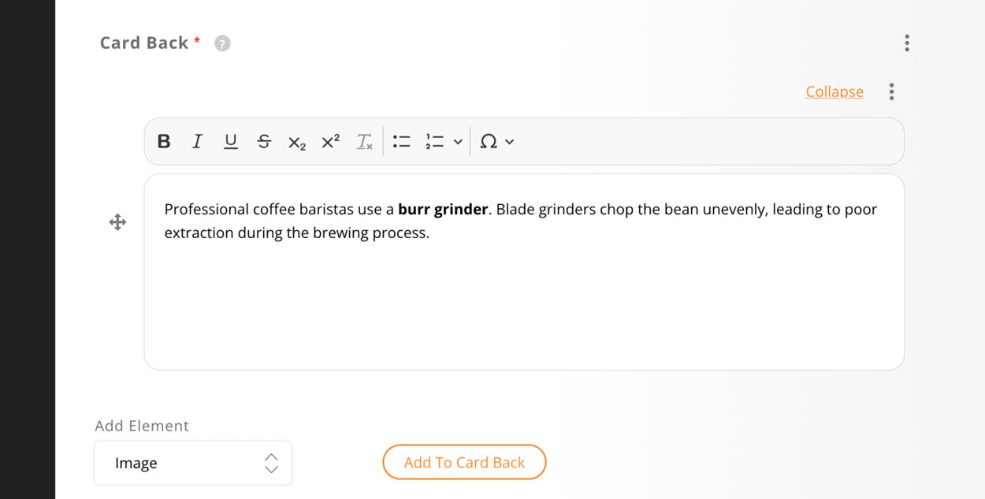This screenshot has width=985, height=499.
Task: Apply strikethrough formatting
Action: [x=264, y=141]
